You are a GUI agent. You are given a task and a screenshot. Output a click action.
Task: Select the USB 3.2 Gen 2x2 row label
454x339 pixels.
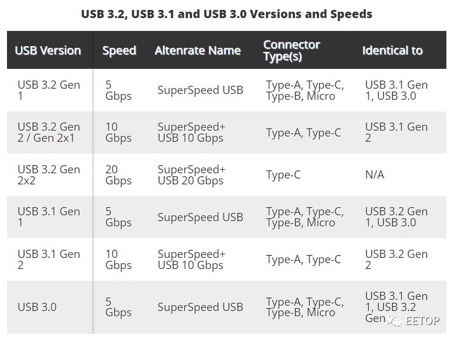coord(48,174)
